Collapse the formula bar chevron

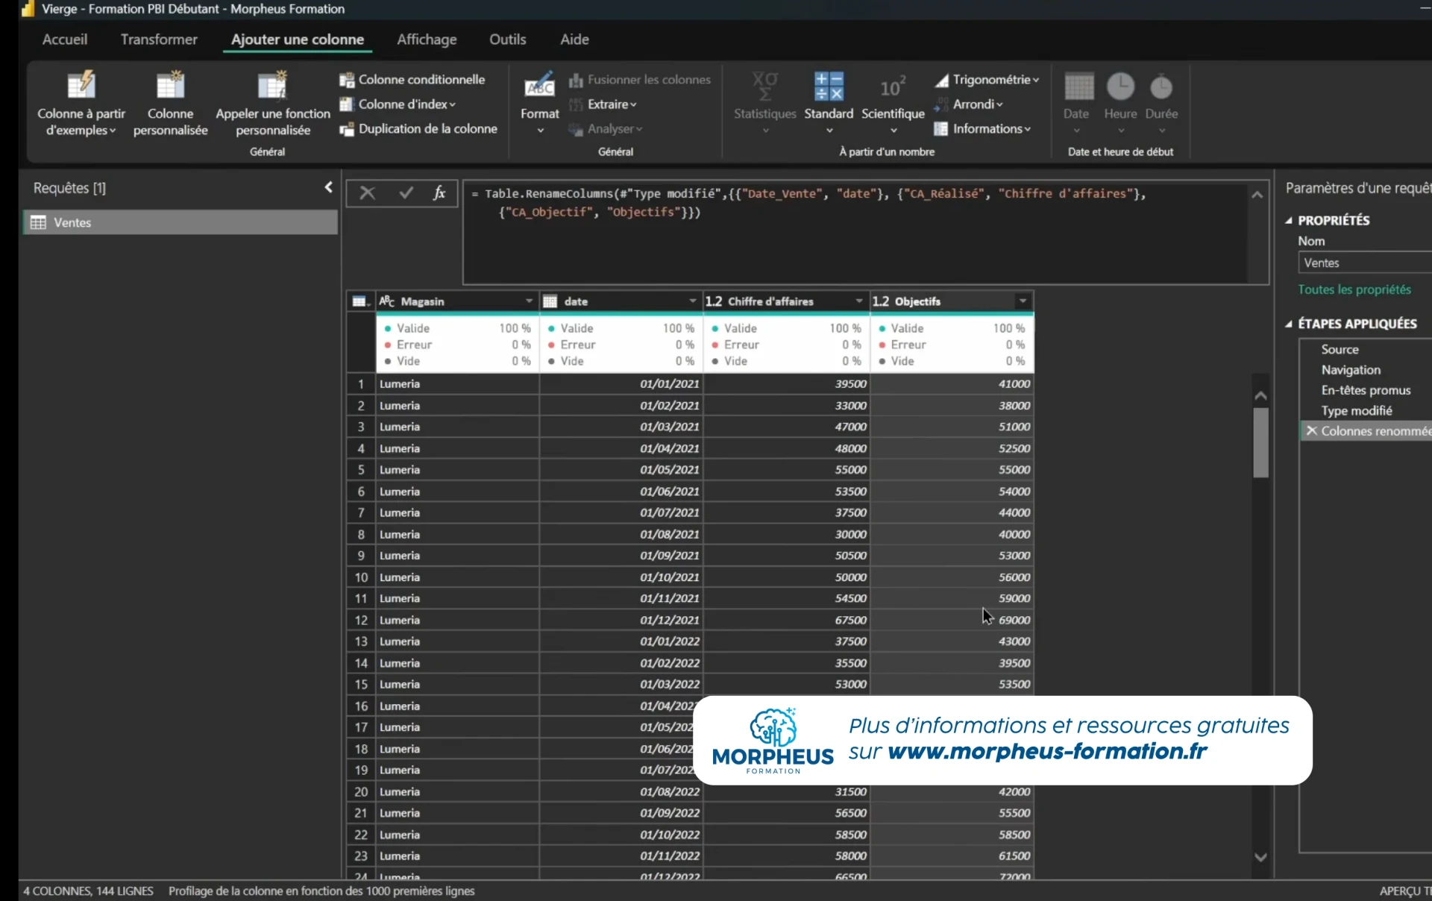(x=1257, y=195)
